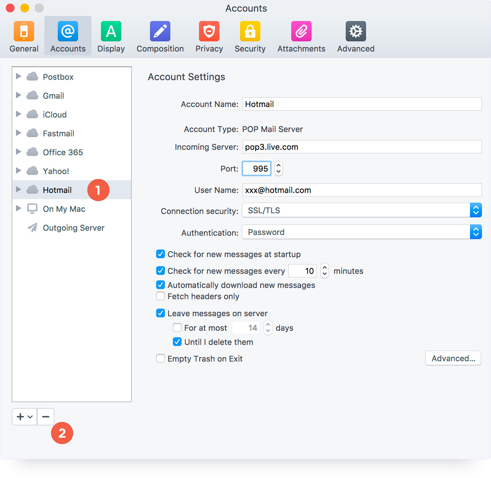This screenshot has height=478, width=491.
Task: Open the Connection security dropdown
Action: (362, 210)
